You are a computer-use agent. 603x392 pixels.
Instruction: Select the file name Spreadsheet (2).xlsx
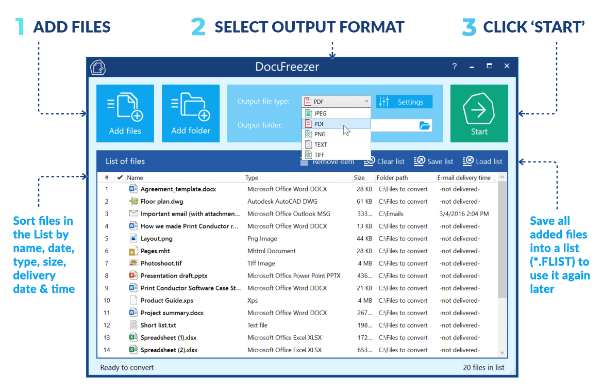coord(169,350)
